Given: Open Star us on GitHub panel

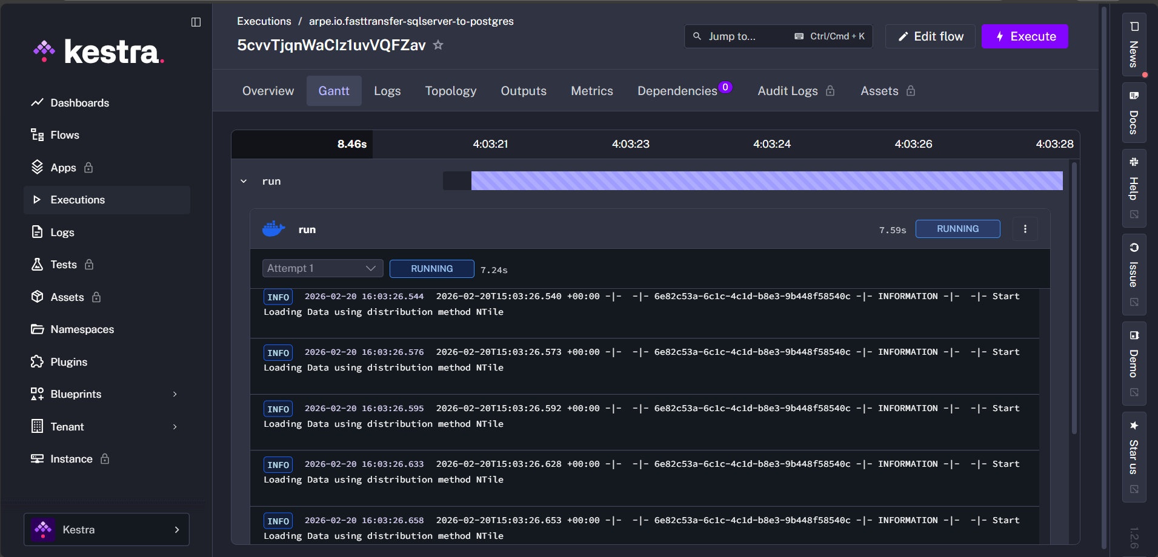Looking at the screenshot, I should (1133, 454).
